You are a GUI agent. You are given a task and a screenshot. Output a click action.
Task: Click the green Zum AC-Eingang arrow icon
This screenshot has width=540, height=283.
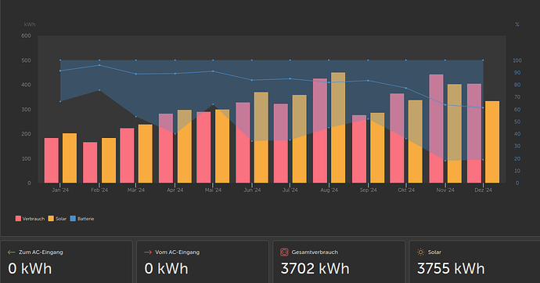[x=12, y=252]
